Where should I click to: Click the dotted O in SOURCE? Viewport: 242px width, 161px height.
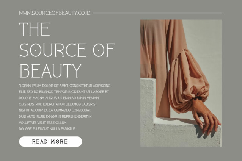pos(36,50)
